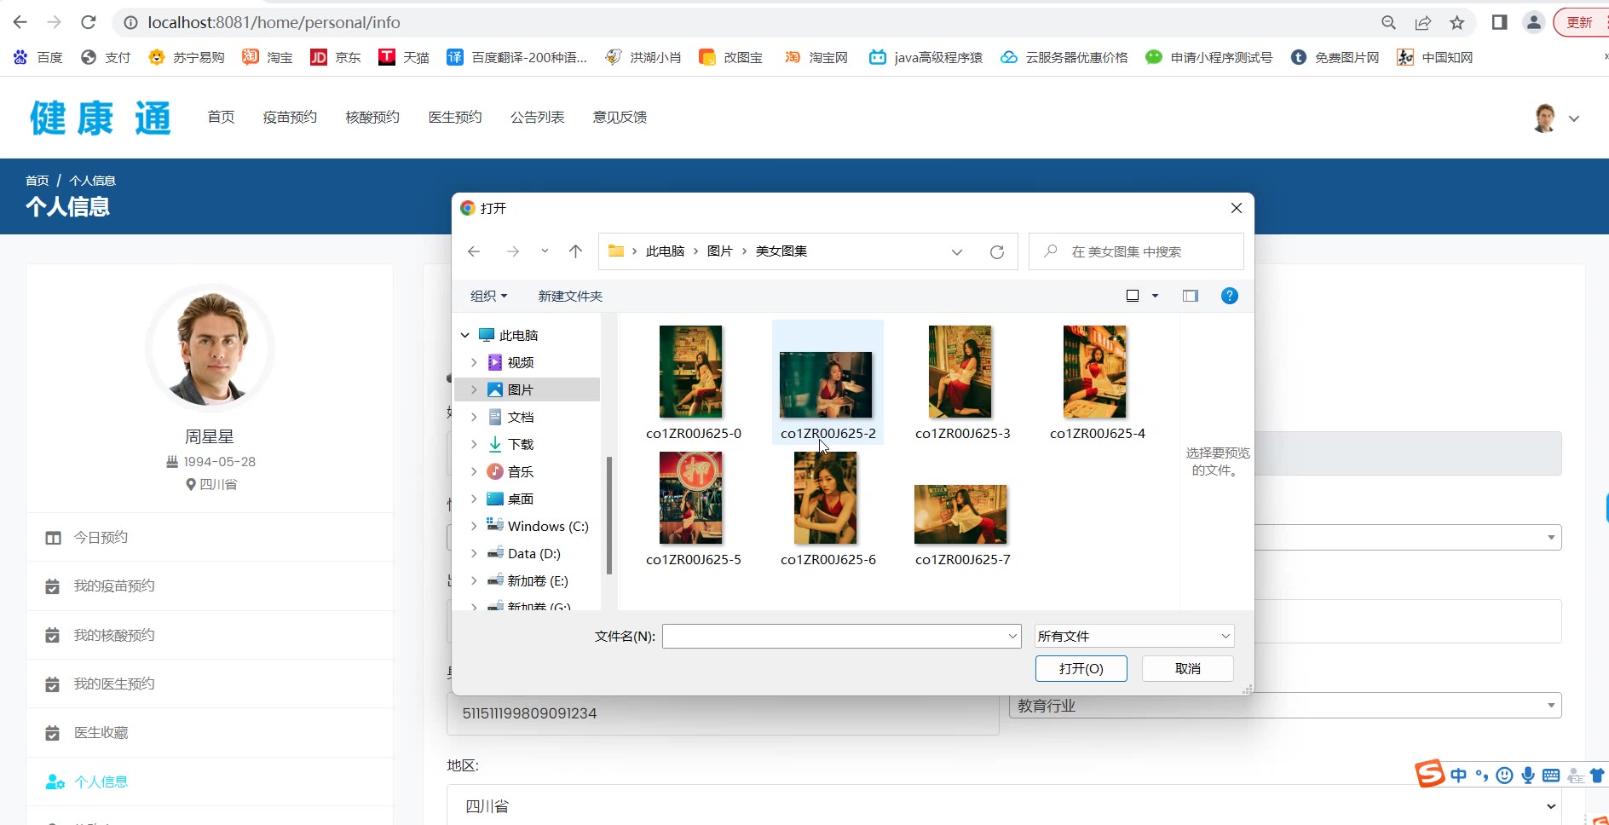Click the browser reload icon
This screenshot has width=1609, height=825.
coord(89,22)
